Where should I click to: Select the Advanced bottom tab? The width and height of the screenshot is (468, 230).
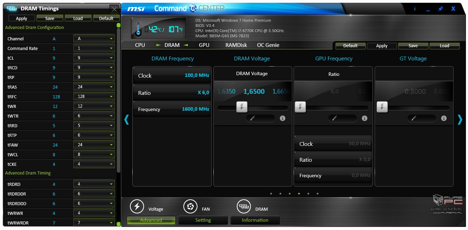pos(151,220)
